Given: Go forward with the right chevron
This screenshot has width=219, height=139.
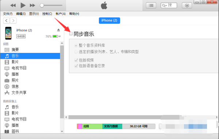Looking at the screenshot, I should [x=13, y=21].
